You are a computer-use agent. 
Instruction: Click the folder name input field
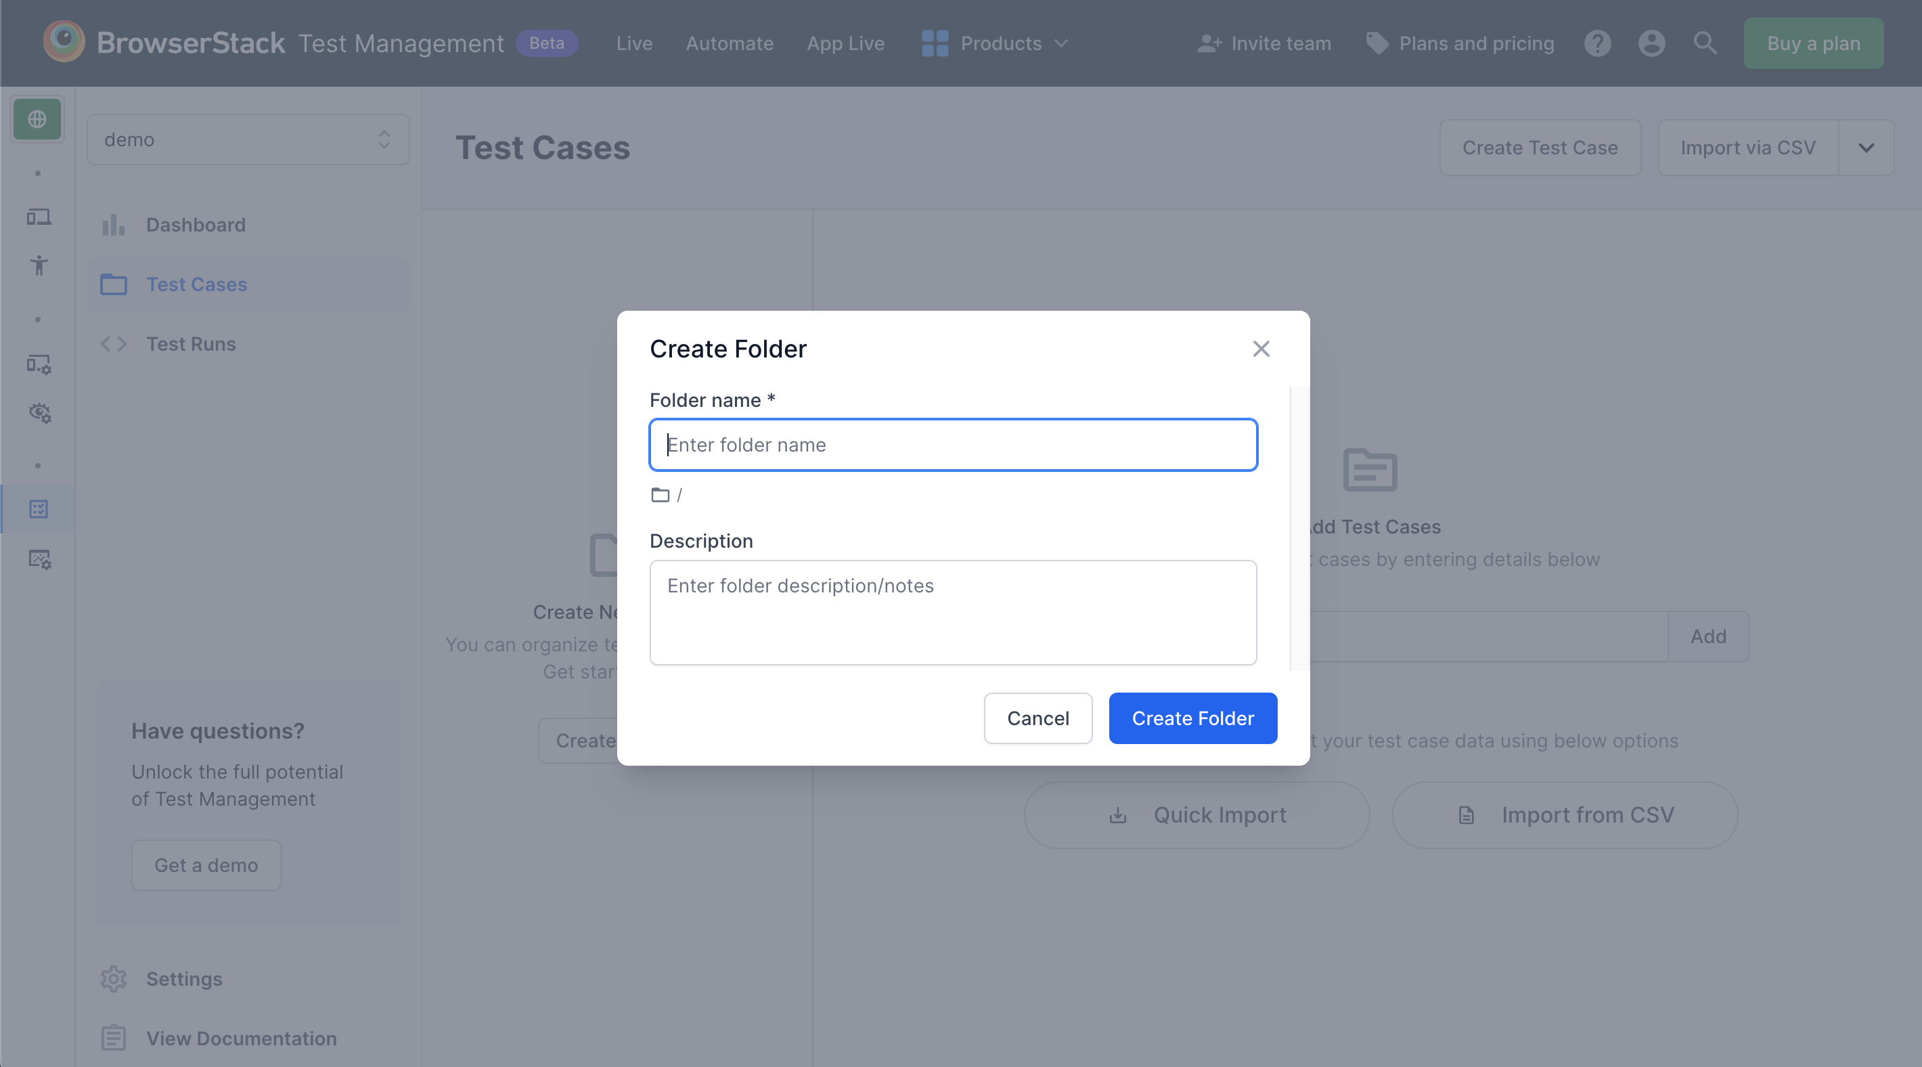pyautogui.click(x=953, y=444)
